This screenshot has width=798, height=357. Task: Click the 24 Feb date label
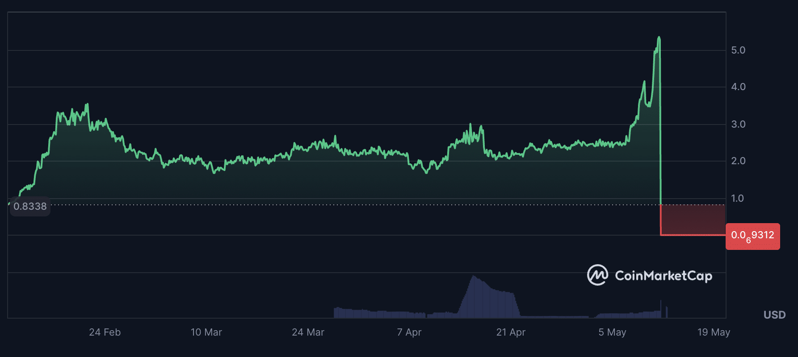point(105,332)
